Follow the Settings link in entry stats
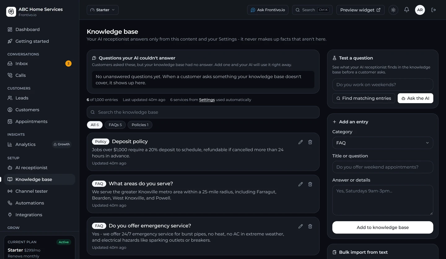Image resolution: width=446 pixels, height=259 pixels. tap(207, 100)
